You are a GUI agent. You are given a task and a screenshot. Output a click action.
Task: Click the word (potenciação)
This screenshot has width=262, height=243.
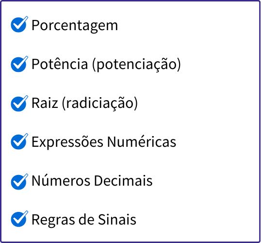point(136,65)
